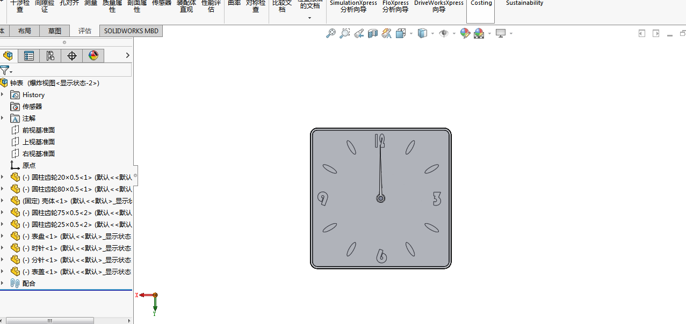Click 传感器 toolbar button
The image size is (686, 324).
pos(162,3)
